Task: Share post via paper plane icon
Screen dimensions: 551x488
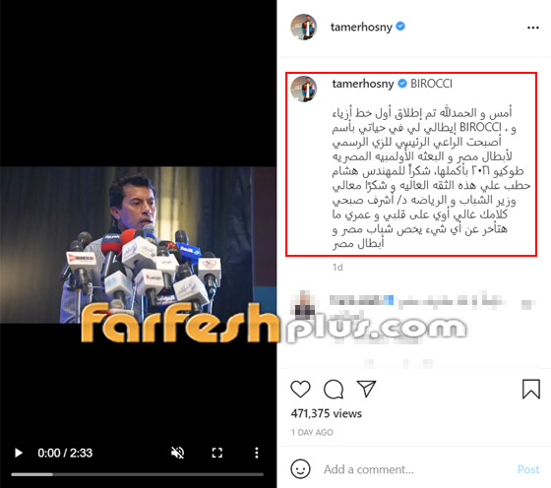Action: click(x=366, y=389)
